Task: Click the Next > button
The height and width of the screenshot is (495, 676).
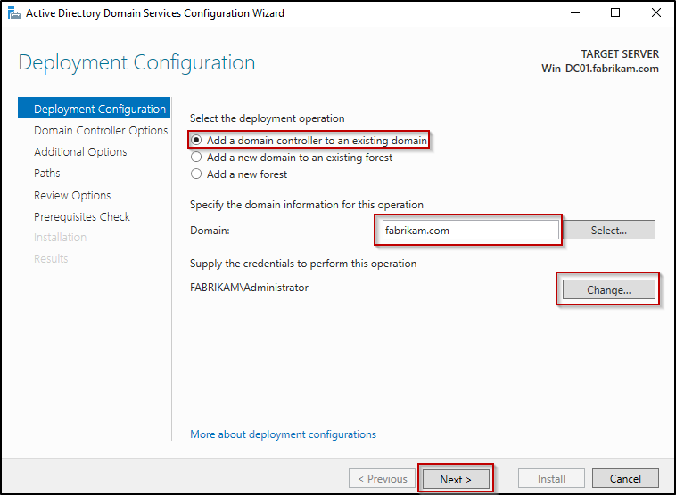Action: tap(455, 479)
